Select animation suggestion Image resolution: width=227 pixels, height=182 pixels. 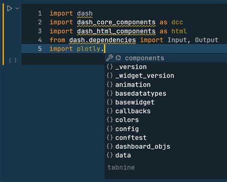(166, 85)
